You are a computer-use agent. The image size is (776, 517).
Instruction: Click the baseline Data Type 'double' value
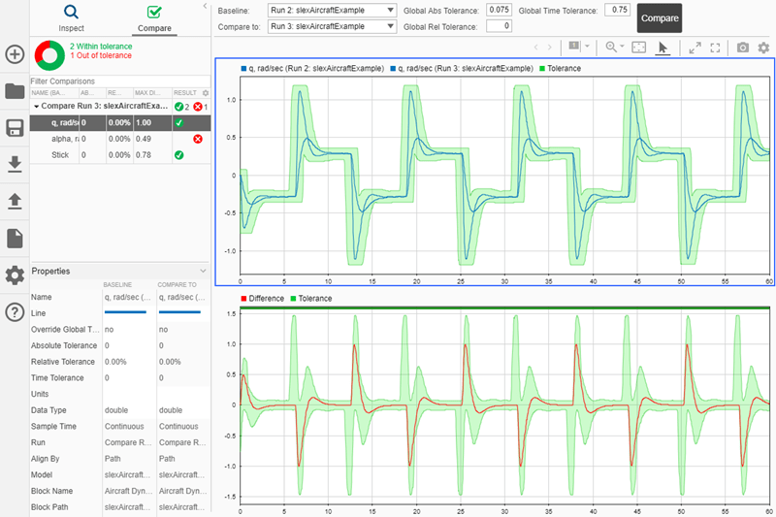point(116,410)
